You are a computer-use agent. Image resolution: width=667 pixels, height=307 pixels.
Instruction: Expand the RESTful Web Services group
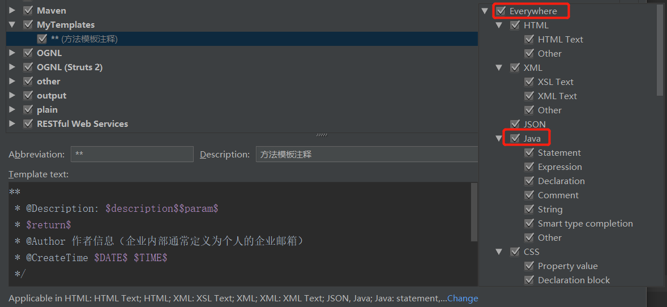point(12,124)
